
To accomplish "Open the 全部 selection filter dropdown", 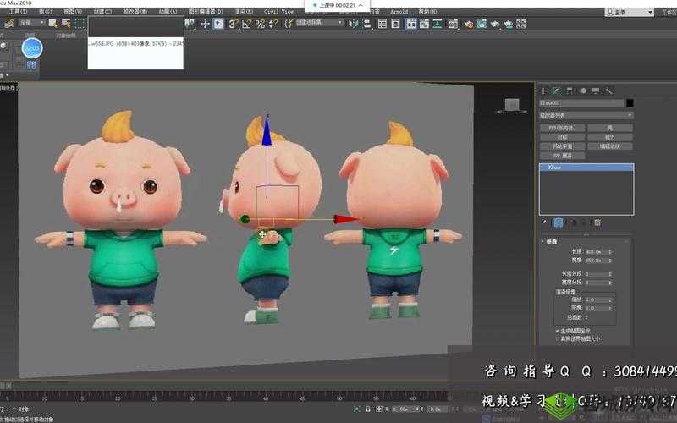I will tap(31, 23).
